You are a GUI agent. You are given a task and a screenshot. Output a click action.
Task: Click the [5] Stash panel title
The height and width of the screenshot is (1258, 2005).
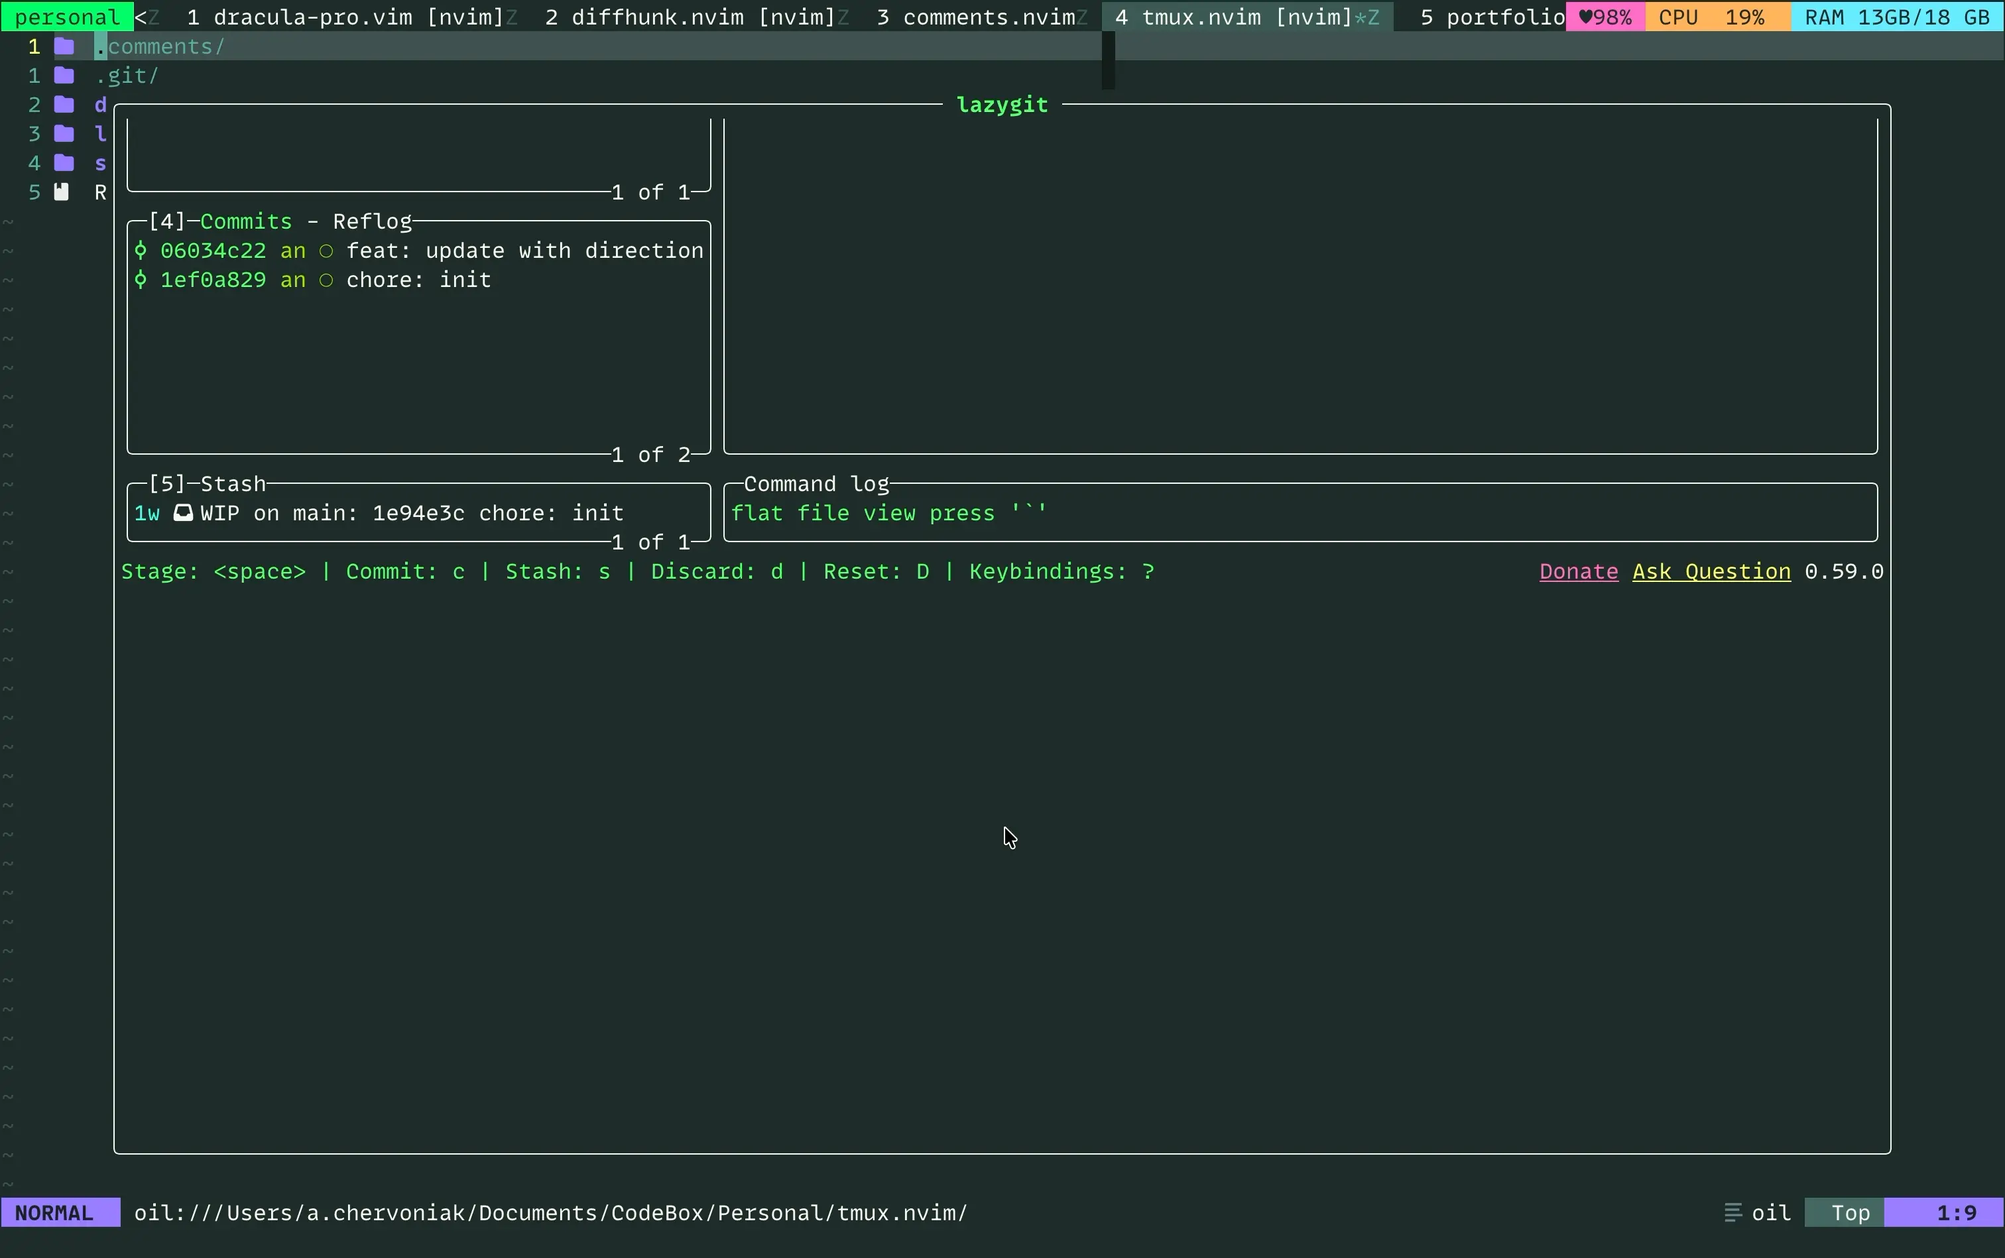point(208,483)
